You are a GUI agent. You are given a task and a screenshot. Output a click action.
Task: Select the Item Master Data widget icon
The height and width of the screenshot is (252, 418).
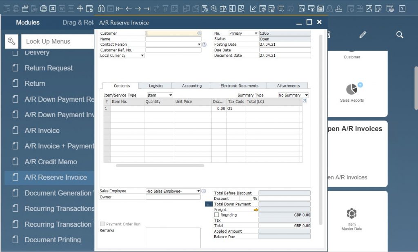tap(351, 214)
